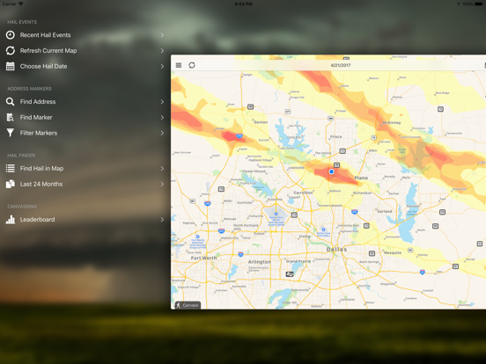Tap the Last 24 Months documents icon
Viewport: 486px width, 364px height.
(x=11, y=184)
